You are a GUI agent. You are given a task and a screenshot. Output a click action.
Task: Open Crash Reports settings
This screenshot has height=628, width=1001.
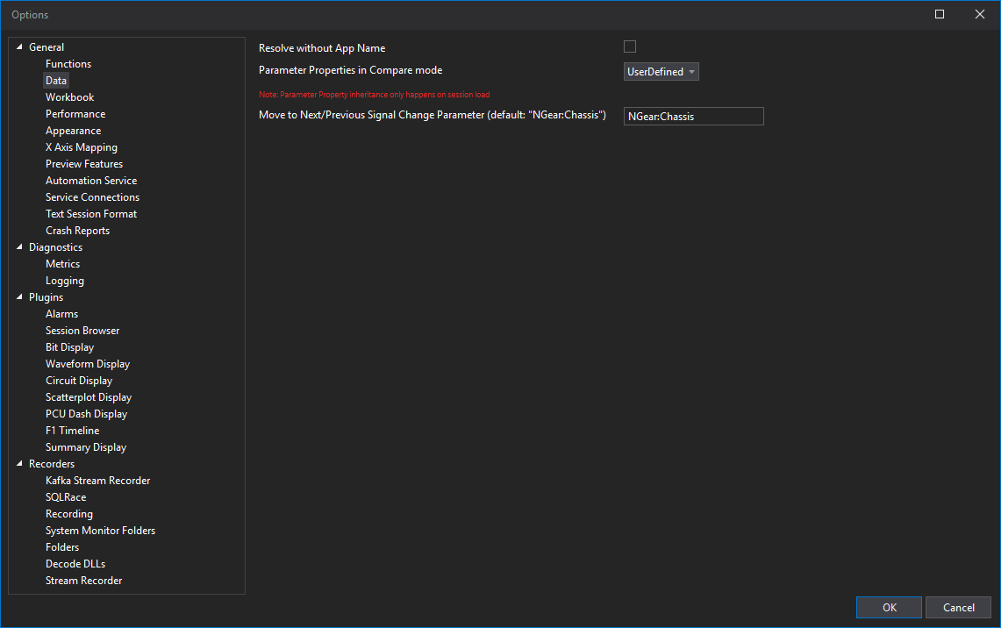(78, 231)
